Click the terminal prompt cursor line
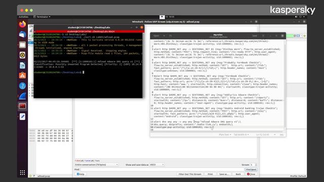324x182 pixels. 59,72
